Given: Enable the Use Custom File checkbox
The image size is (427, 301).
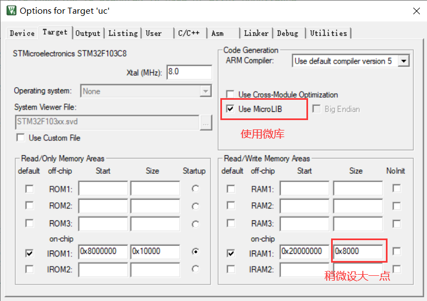Looking at the screenshot, I should pyautogui.click(x=20, y=138).
